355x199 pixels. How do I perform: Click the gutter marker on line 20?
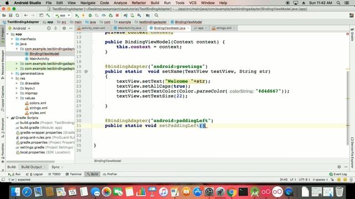click(x=86, y=71)
